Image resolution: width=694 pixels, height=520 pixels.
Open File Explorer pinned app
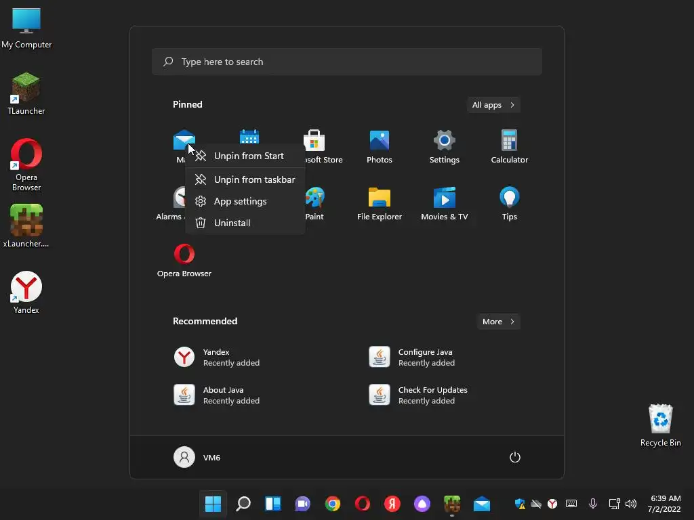[x=380, y=204]
